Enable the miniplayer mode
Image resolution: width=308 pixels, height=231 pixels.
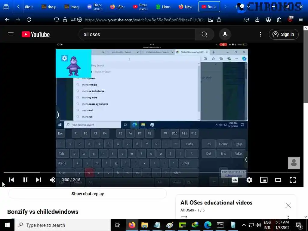(263, 180)
